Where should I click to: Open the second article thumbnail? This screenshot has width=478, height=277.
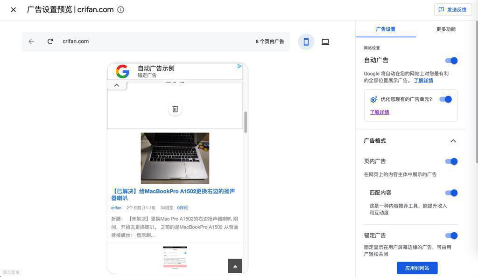point(175,257)
